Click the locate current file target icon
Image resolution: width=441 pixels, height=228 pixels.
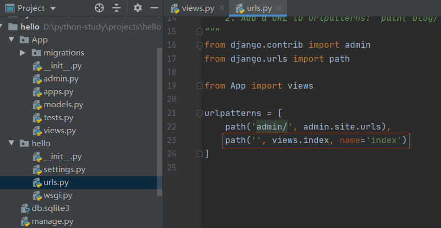tap(99, 8)
